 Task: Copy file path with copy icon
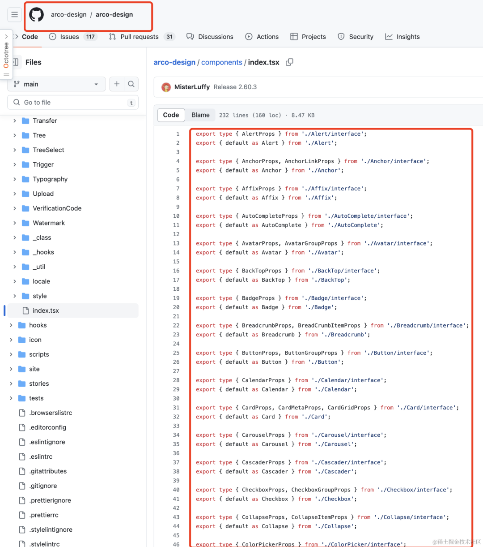pyautogui.click(x=289, y=62)
